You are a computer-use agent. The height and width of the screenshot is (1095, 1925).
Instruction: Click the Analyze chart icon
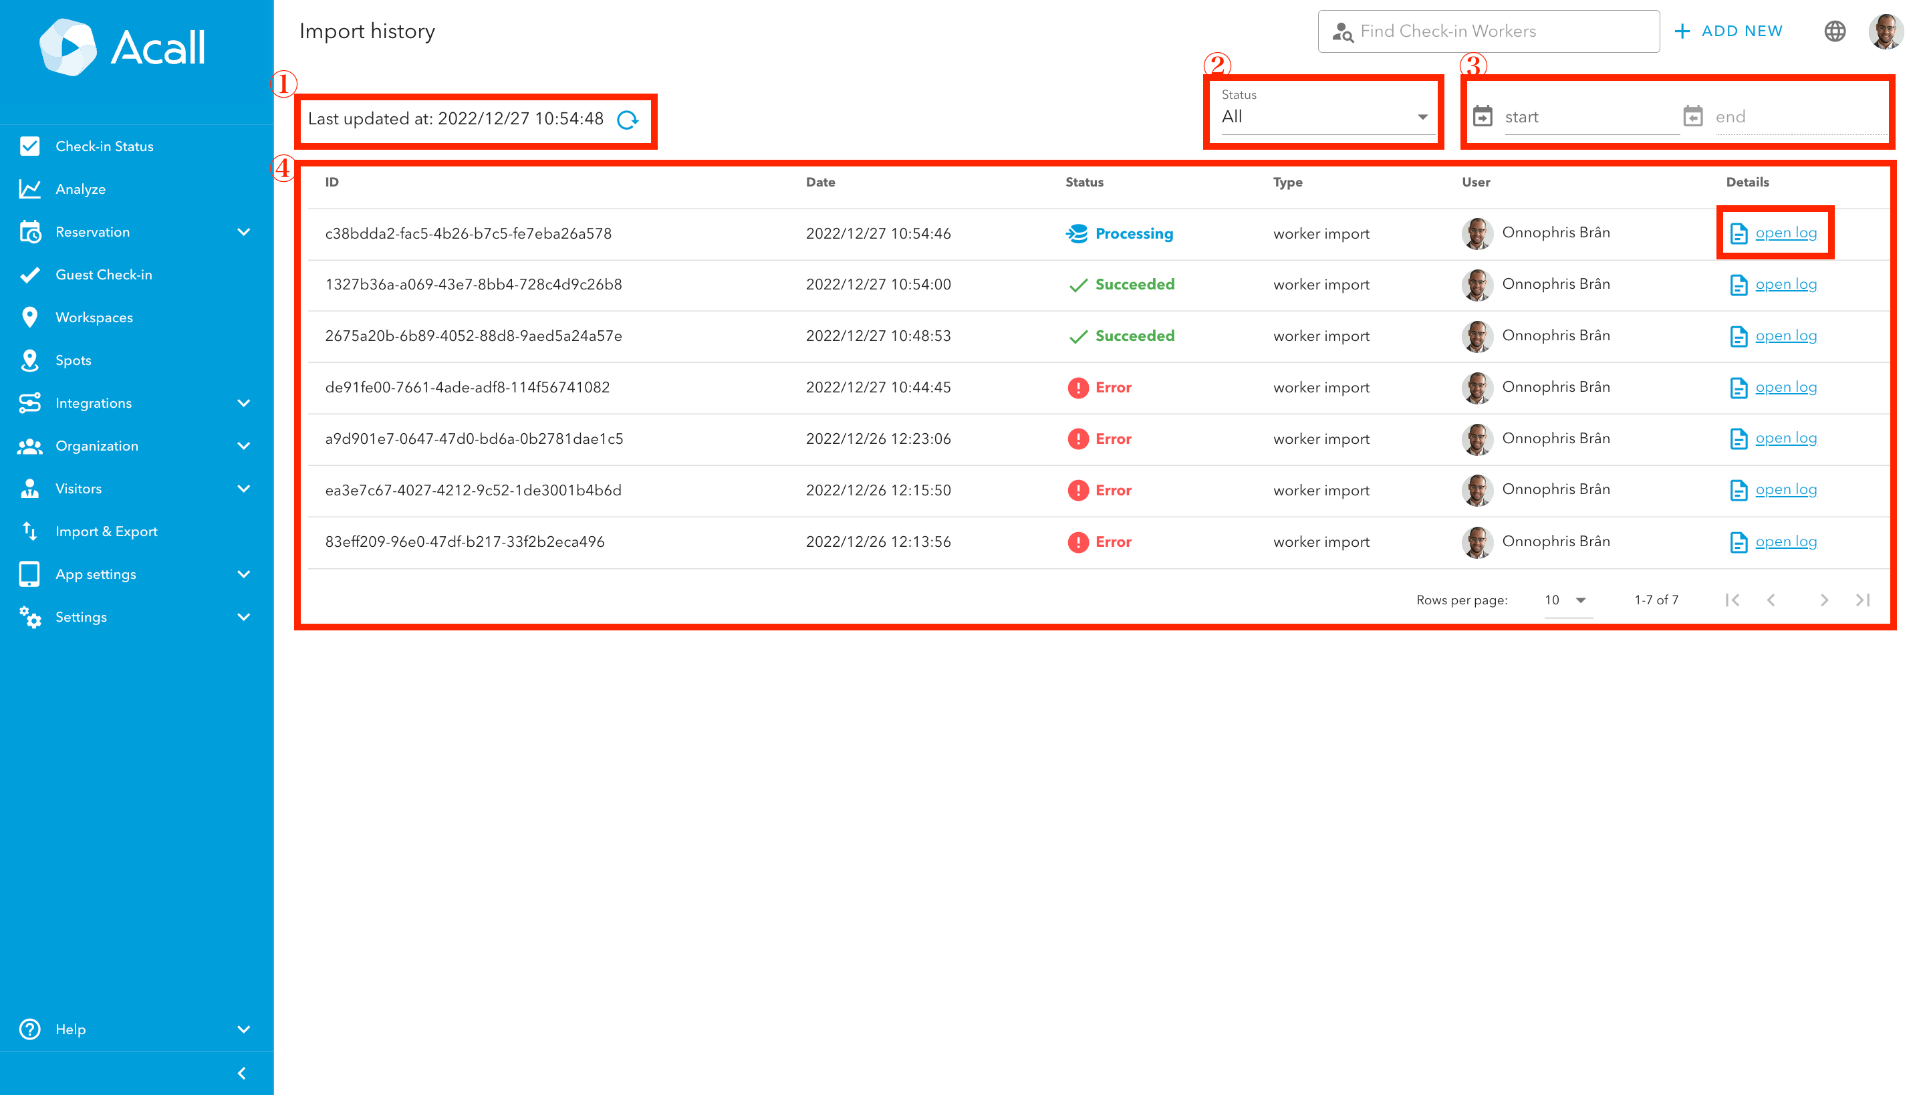29,189
